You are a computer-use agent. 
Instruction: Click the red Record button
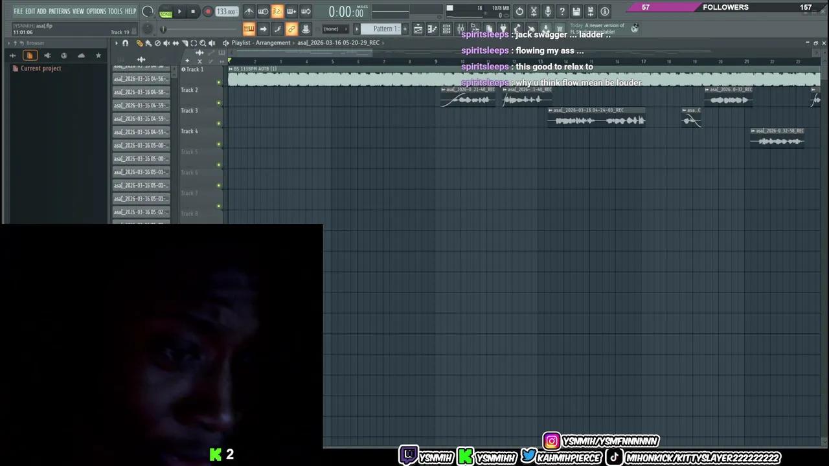coord(207,12)
